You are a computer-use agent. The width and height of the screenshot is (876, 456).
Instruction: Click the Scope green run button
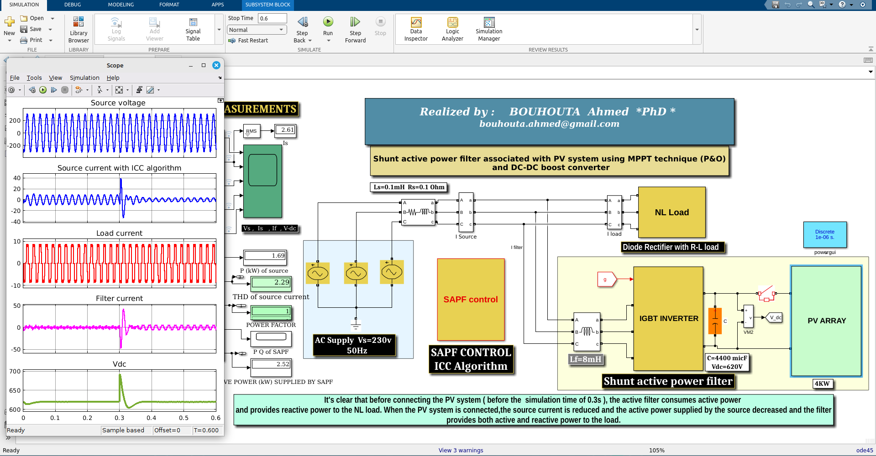pyautogui.click(x=43, y=90)
